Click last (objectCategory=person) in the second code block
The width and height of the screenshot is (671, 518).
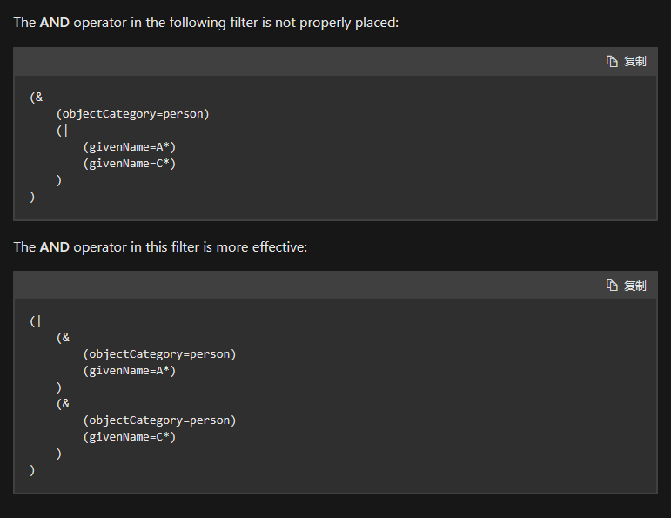pyautogui.click(x=160, y=420)
